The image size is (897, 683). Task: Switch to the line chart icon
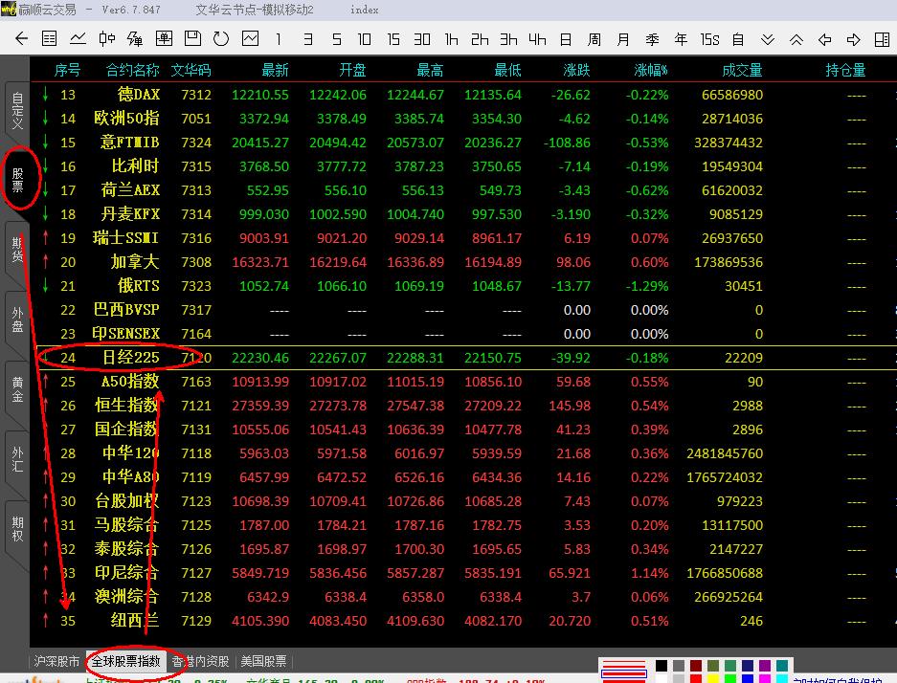click(x=78, y=39)
